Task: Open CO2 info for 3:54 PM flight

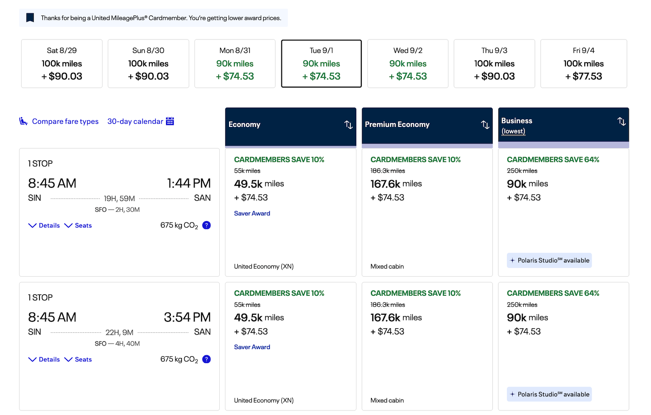Action: [x=207, y=359]
